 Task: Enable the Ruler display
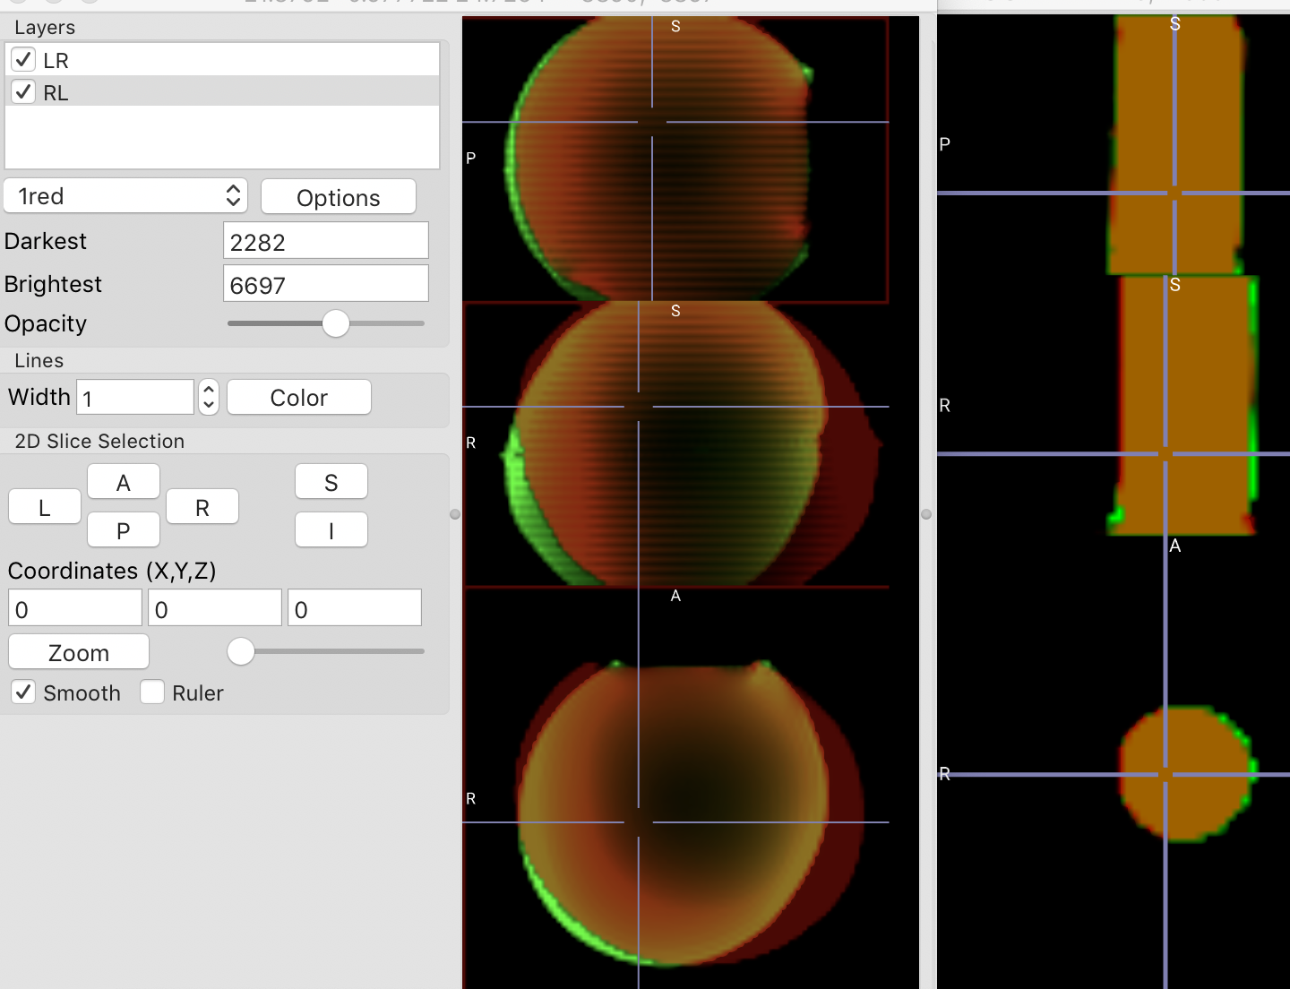point(151,691)
